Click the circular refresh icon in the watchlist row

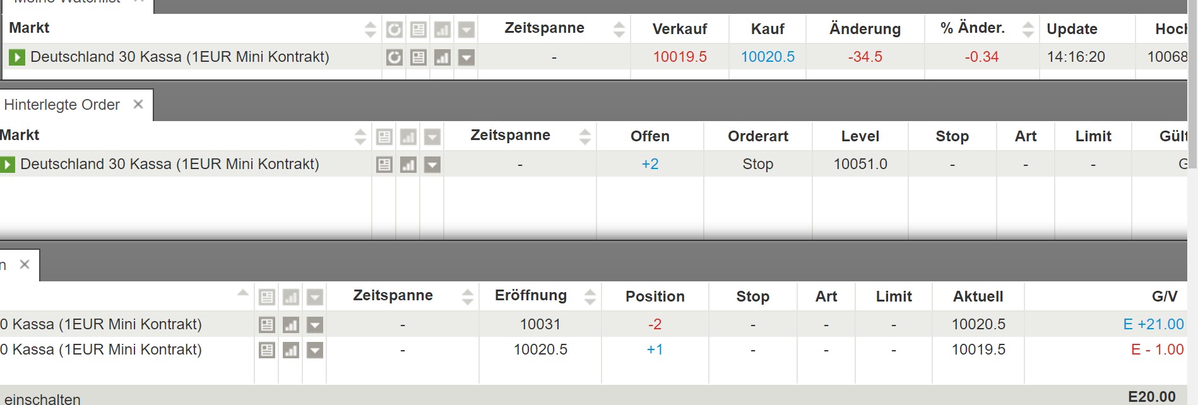pyautogui.click(x=394, y=57)
